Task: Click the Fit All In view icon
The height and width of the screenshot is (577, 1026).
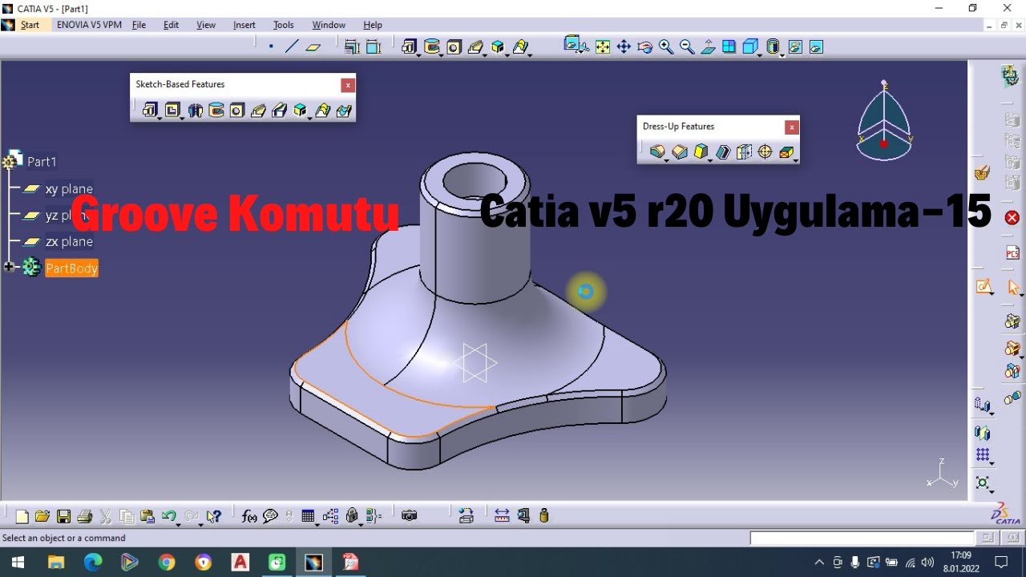Action: 603,47
